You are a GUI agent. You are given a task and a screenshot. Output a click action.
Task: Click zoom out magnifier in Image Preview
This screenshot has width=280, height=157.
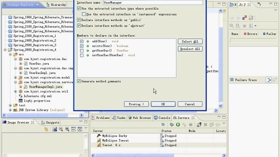coord(61,129)
